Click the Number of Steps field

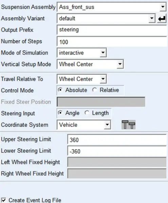tap(112, 41)
